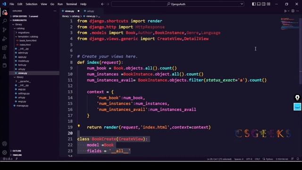Go forward with the right arrow

(x=108, y=4)
